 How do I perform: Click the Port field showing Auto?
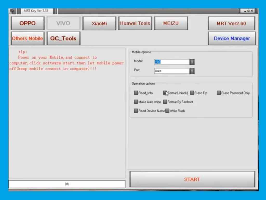coord(172,71)
